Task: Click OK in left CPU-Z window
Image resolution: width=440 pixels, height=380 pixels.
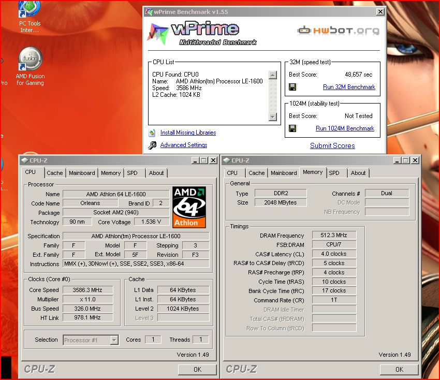Action: (197, 369)
